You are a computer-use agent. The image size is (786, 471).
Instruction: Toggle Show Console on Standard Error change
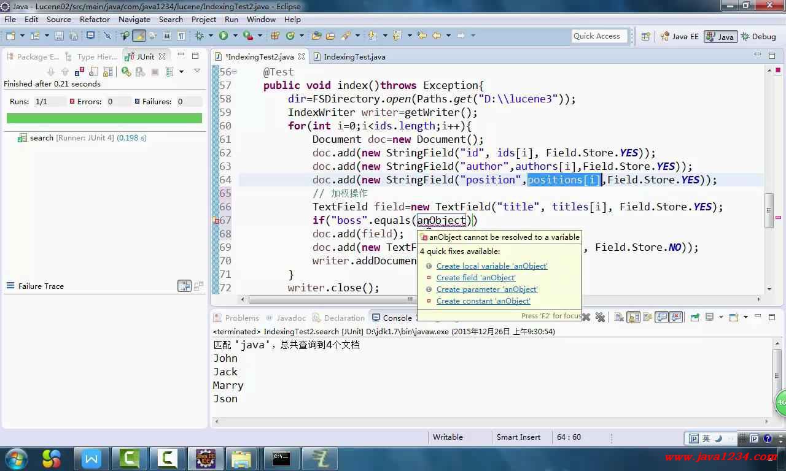[676, 317]
